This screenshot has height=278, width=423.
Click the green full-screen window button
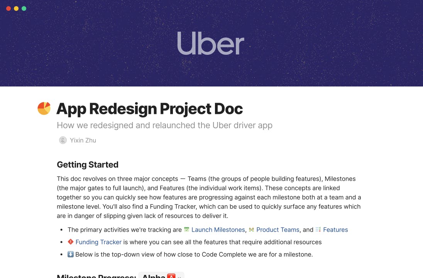pyautogui.click(x=24, y=8)
